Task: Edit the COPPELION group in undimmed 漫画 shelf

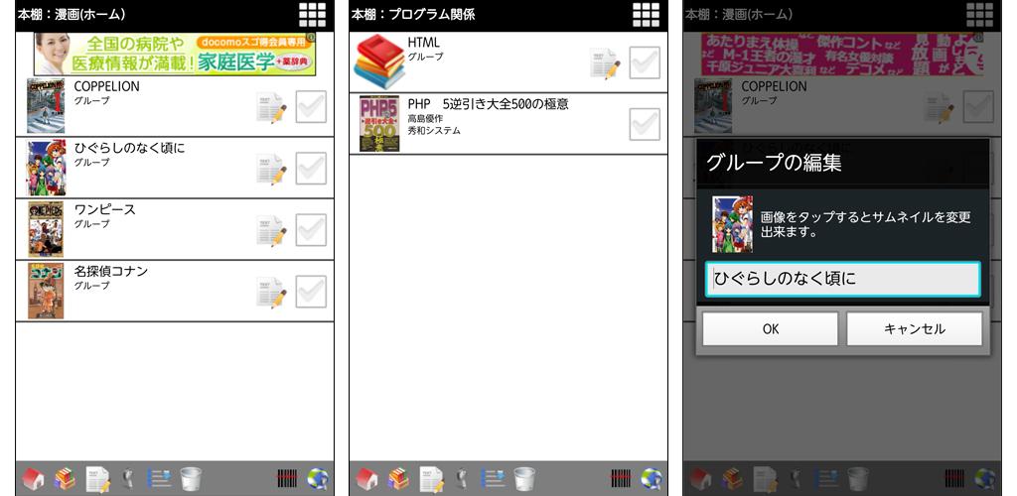Action: 271,107
